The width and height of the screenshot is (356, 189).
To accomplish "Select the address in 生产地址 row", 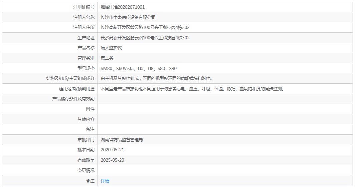I will [x=145, y=38].
